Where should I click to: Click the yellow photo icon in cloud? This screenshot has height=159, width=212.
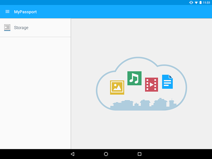click(x=117, y=87)
